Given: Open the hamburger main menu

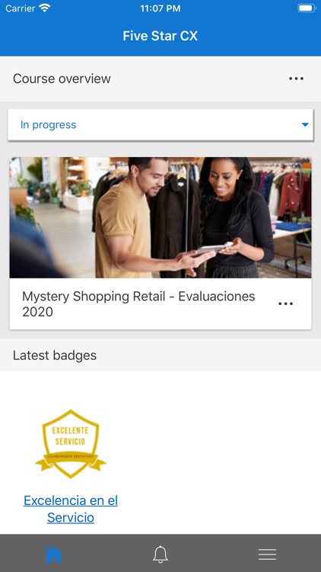Looking at the screenshot, I should coord(268,554).
